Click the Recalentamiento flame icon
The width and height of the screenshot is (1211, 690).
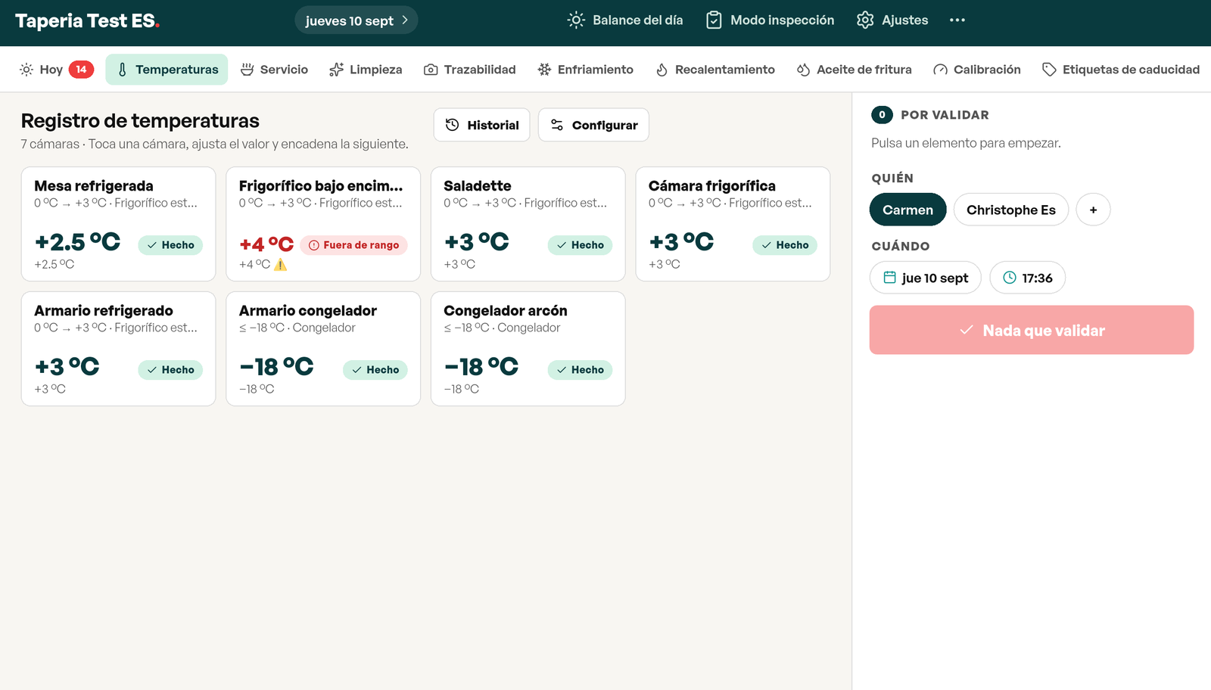662,70
